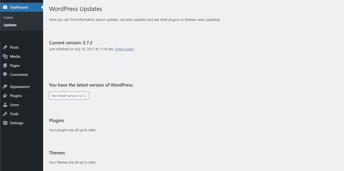Viewport: 344px width, 171px height.
Task: Click the Posts pushpin icon
Action: click(5, 47)
